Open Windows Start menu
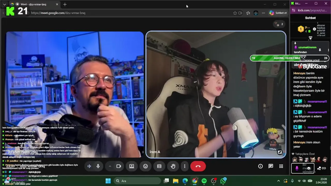Viewport: 331px width, 186px height. coord(108,181)
